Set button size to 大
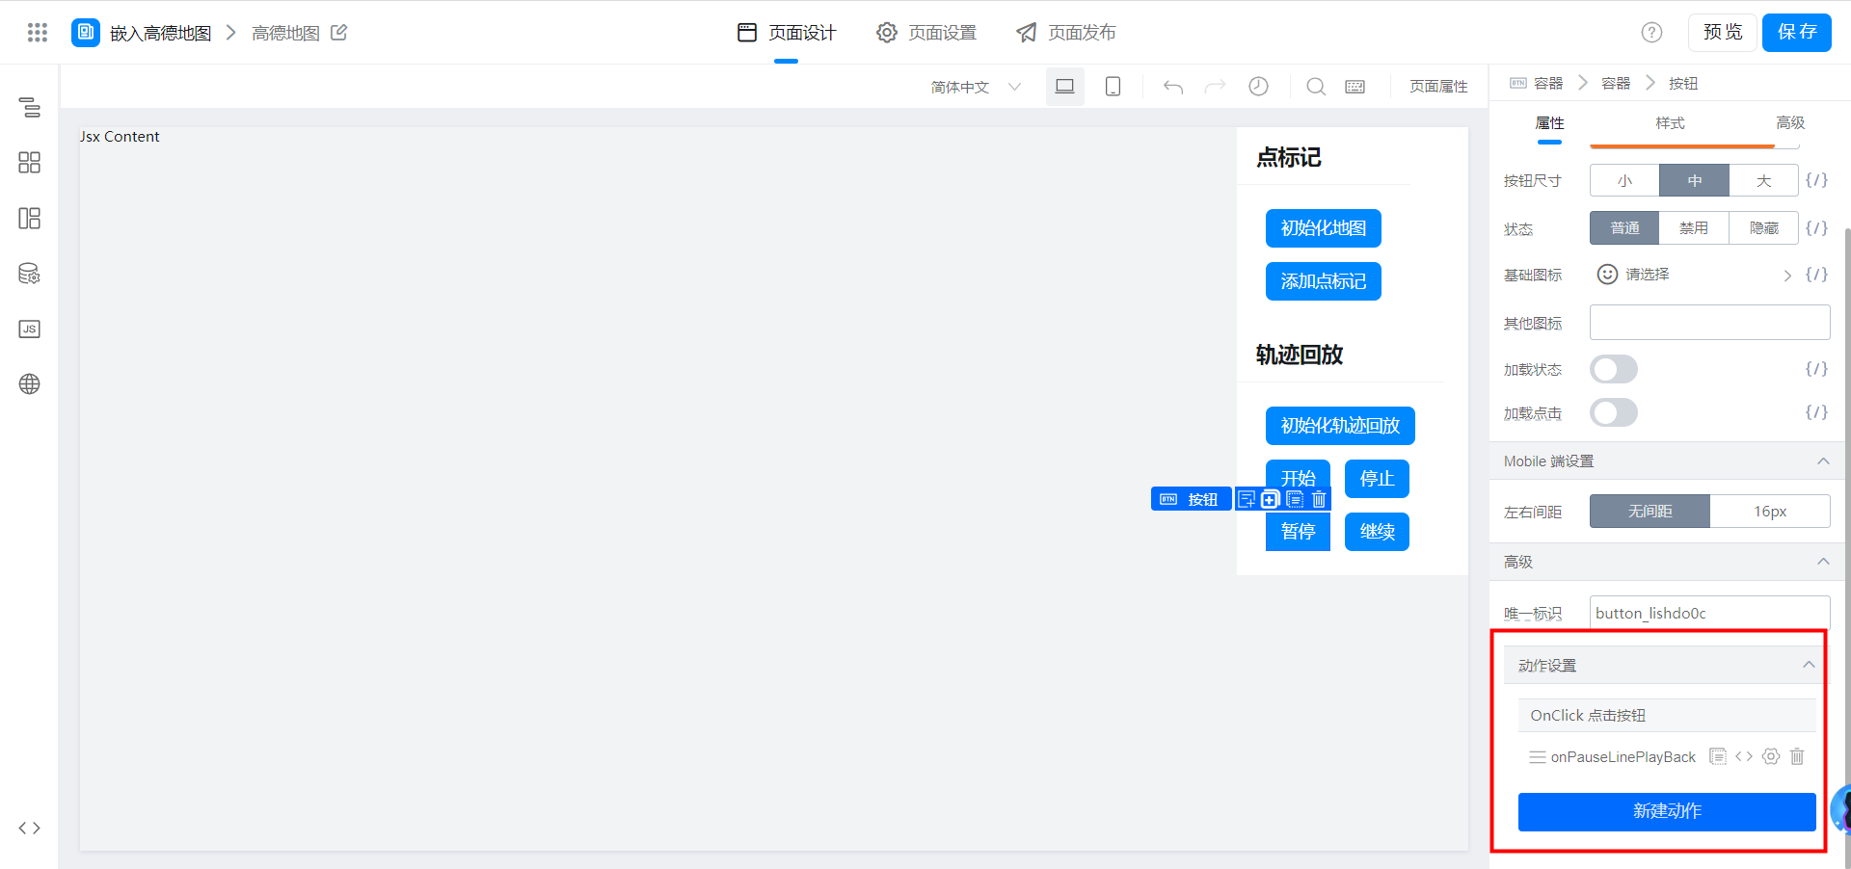Image resolution: width=1851 pixels, height=869 pixels. 1763,180
